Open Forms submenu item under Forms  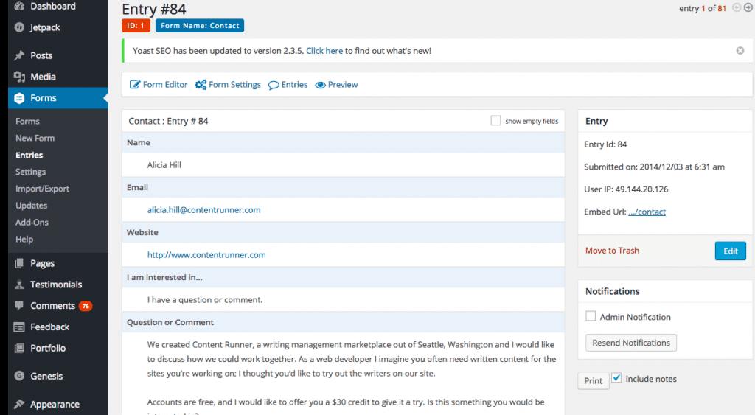pos(27,122)
